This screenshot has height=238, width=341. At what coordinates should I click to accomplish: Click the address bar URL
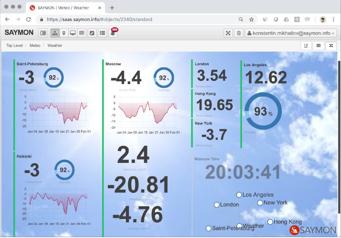point(99,19)
